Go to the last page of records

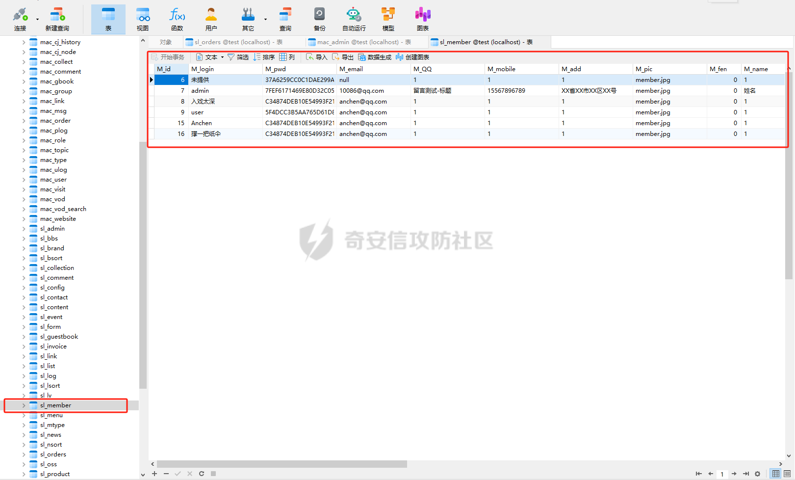tap(746, 474)
